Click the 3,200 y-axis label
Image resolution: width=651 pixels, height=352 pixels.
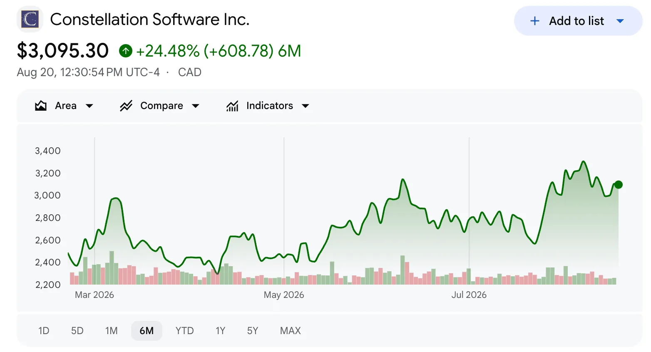48,173
